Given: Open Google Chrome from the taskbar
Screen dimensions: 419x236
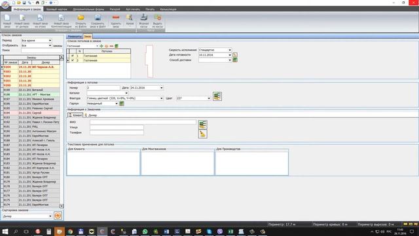Looking at the screenshot, I should (70, 231).
